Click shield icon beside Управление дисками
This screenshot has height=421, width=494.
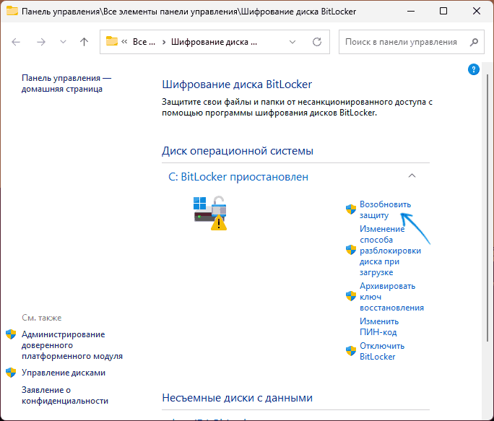11,373
